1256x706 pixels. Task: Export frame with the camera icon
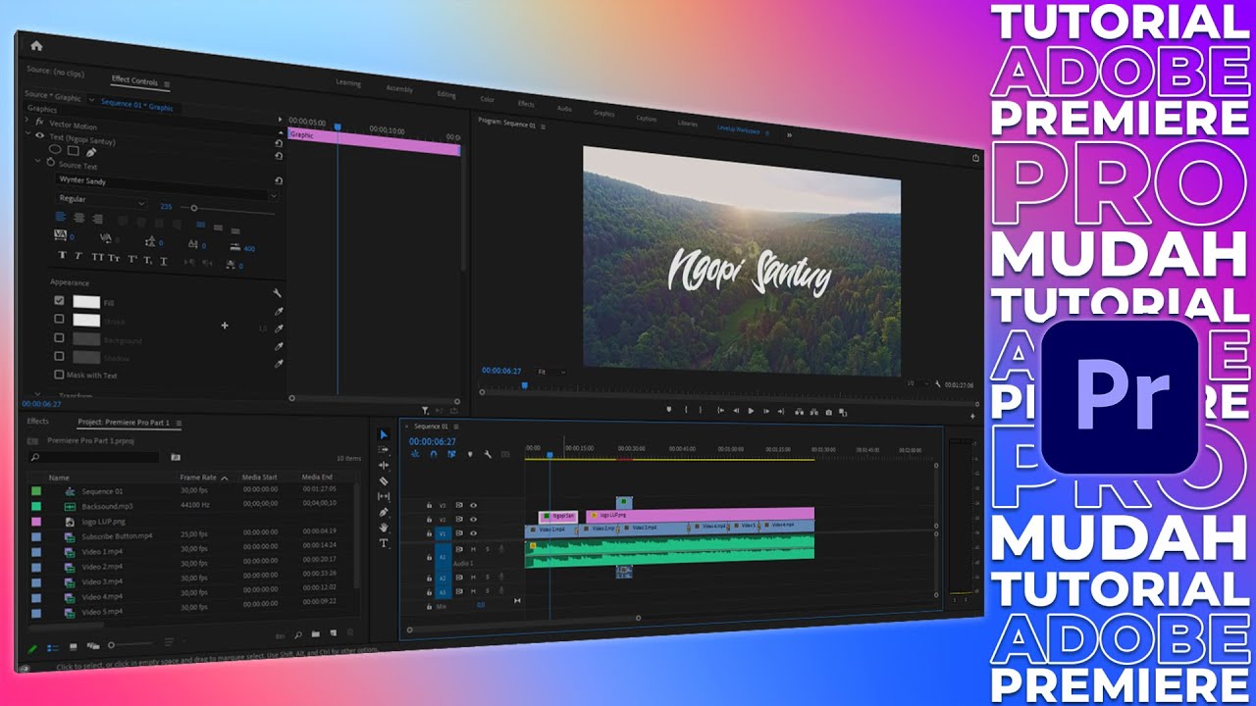pyautogui.click(x=829, y=412)
